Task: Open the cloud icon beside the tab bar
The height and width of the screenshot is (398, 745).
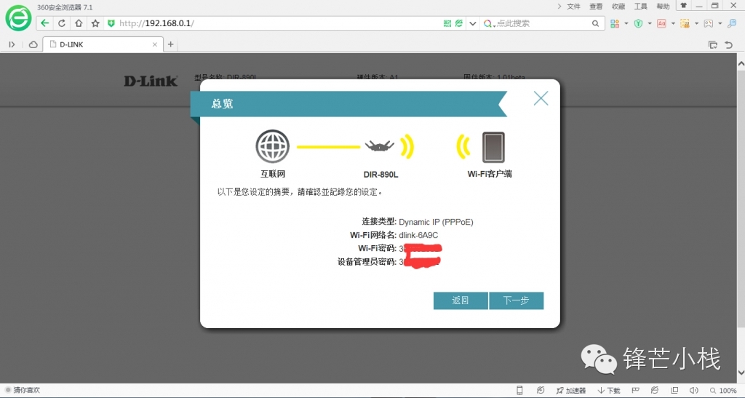Action: pyautogui.click(x=33, y=44)
